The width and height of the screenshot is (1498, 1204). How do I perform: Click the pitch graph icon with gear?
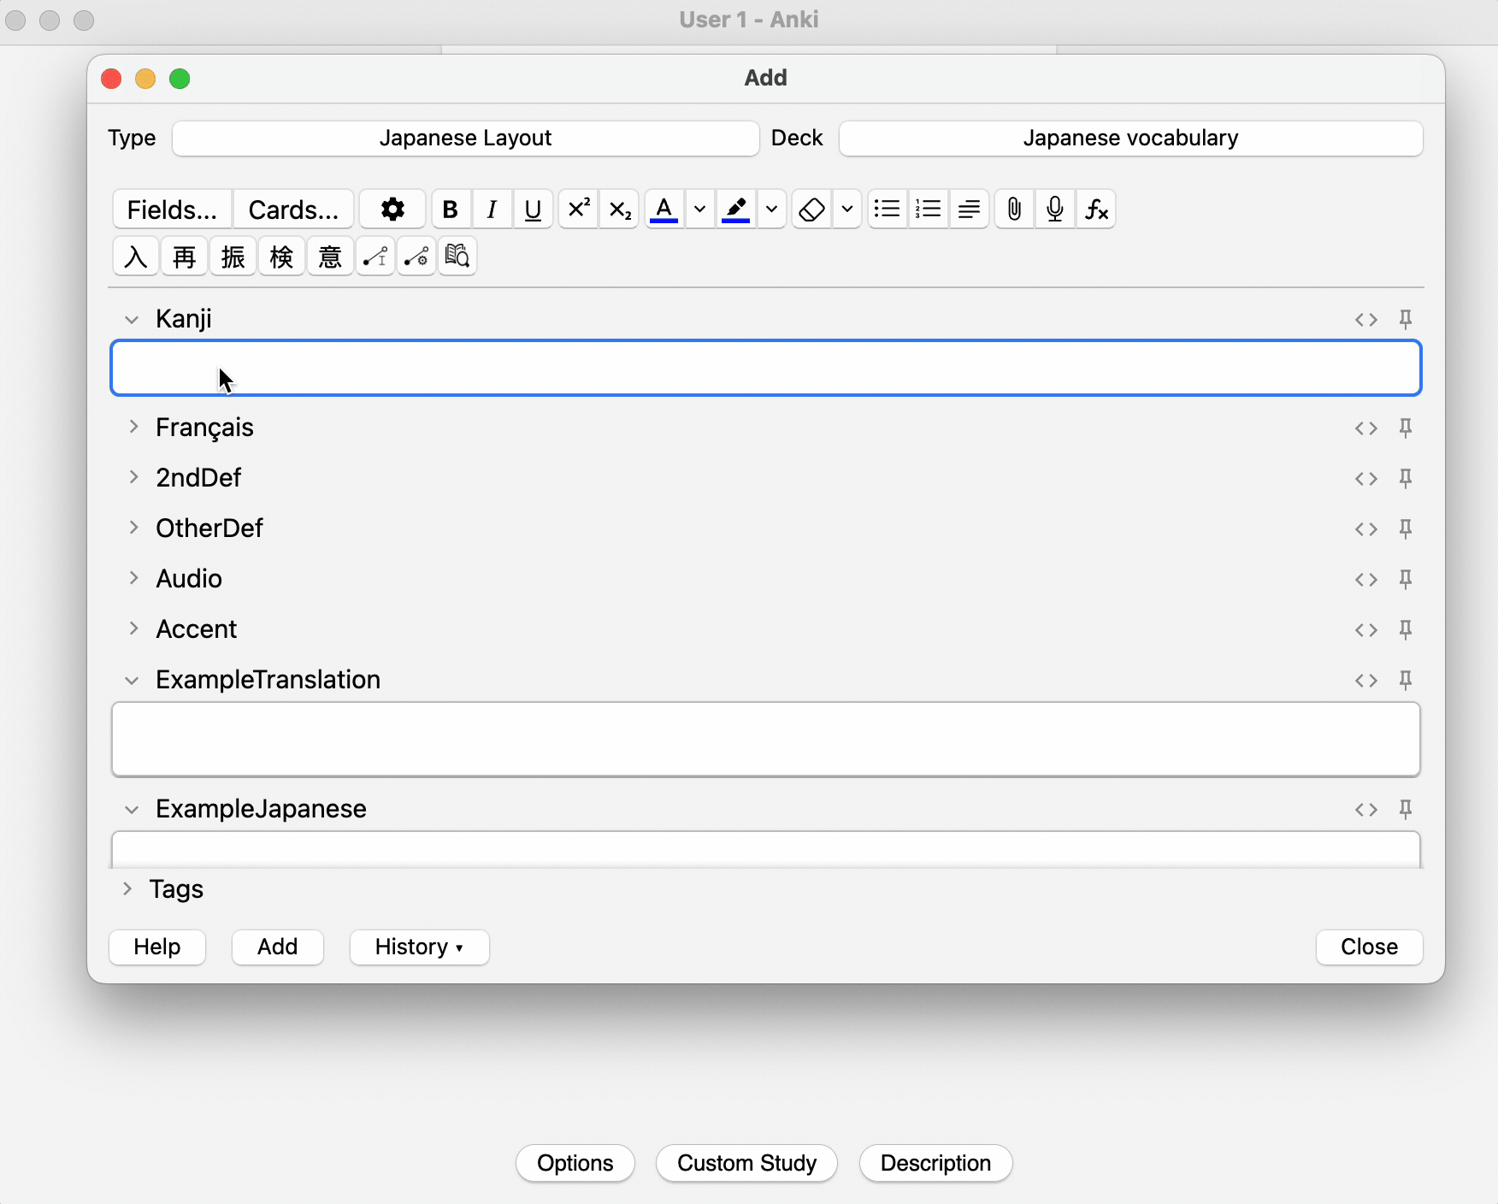pos(416,257)
